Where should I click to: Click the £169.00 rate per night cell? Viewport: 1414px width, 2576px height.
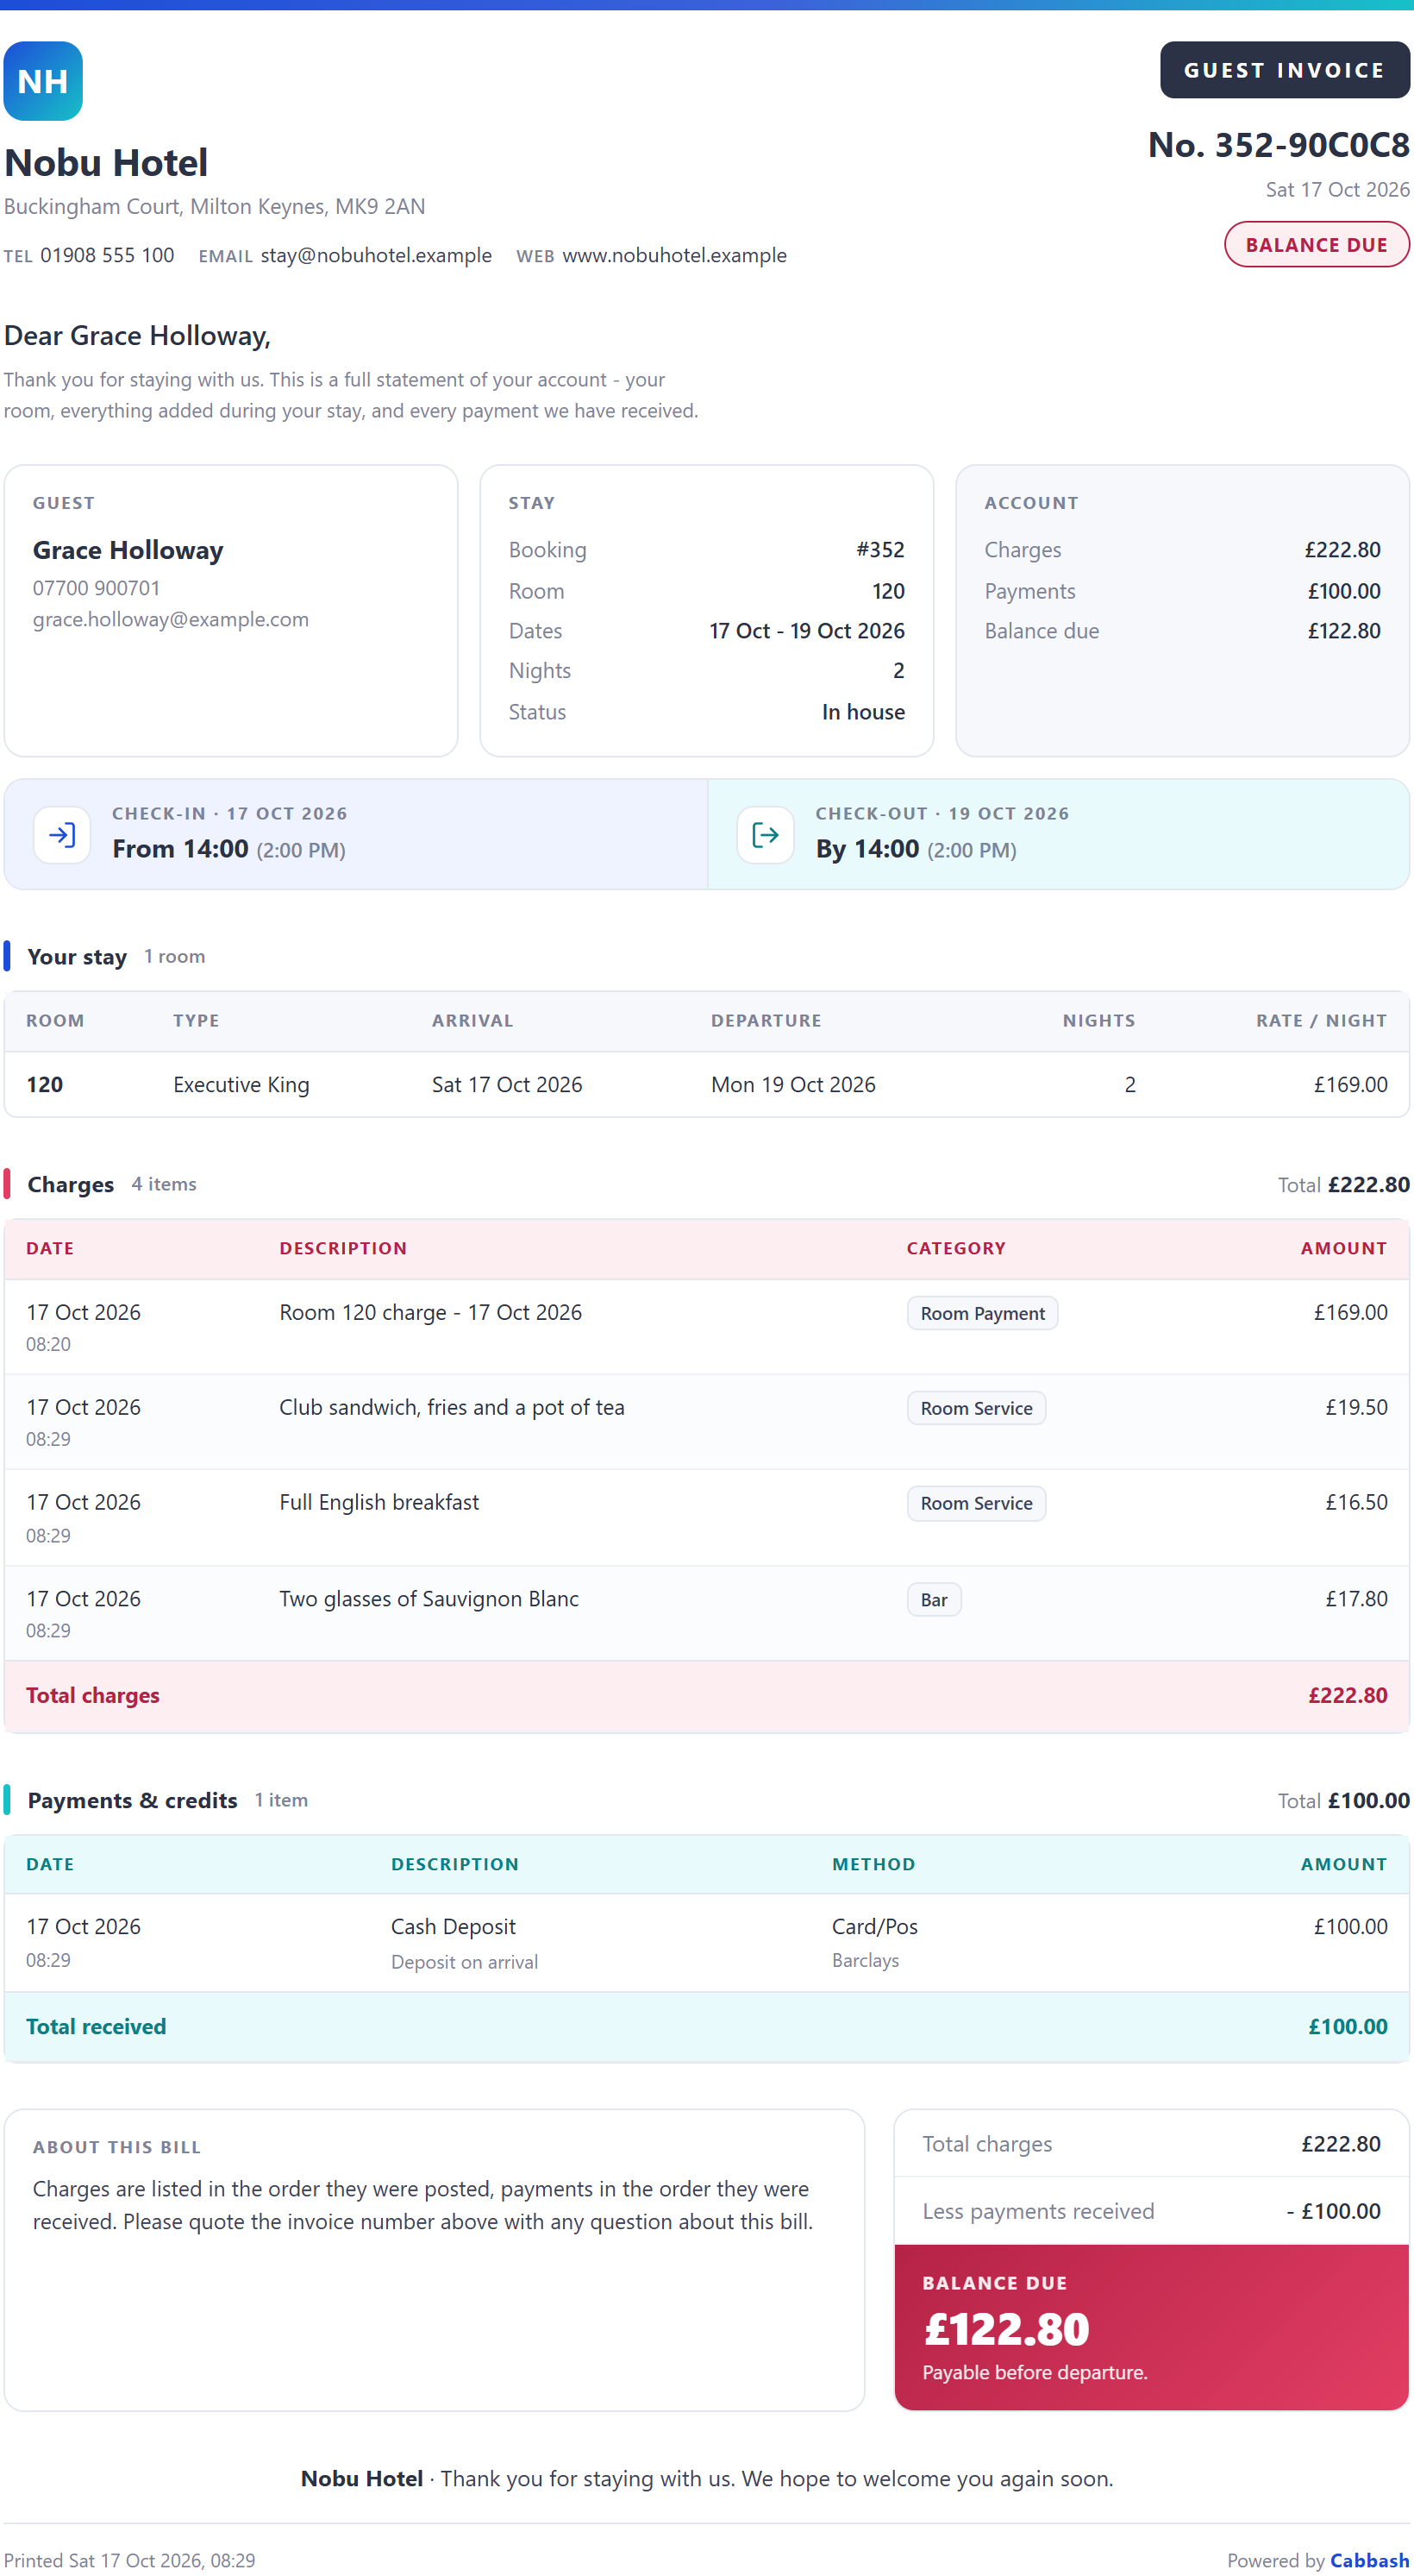[x=1350, y=1085]
